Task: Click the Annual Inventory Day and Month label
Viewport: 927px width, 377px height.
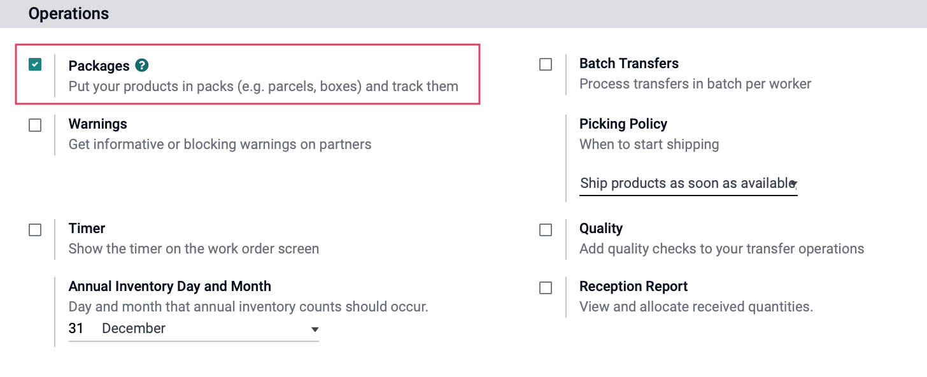Action: 170,287
